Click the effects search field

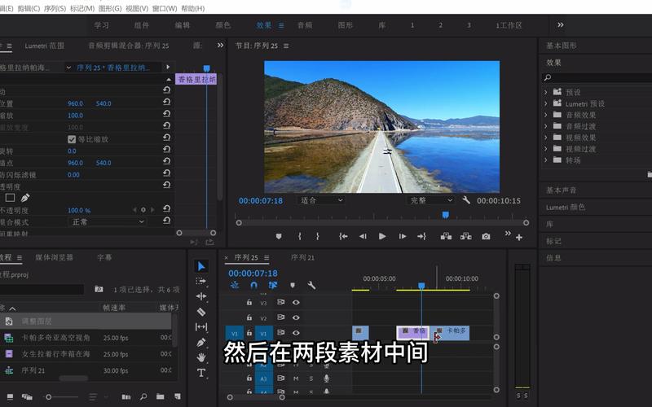[x=597, y=77]
